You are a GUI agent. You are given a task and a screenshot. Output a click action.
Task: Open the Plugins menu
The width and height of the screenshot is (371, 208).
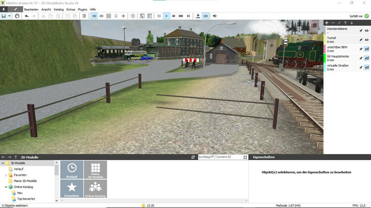pyautogui.click(x=82, y=9)
